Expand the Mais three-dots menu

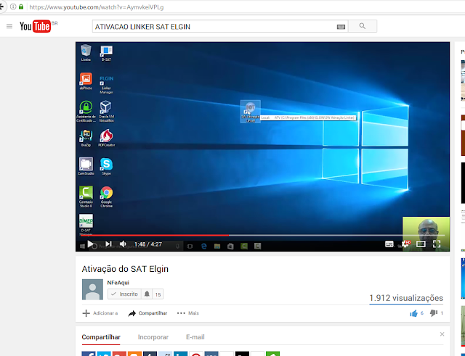pos(187,313)
